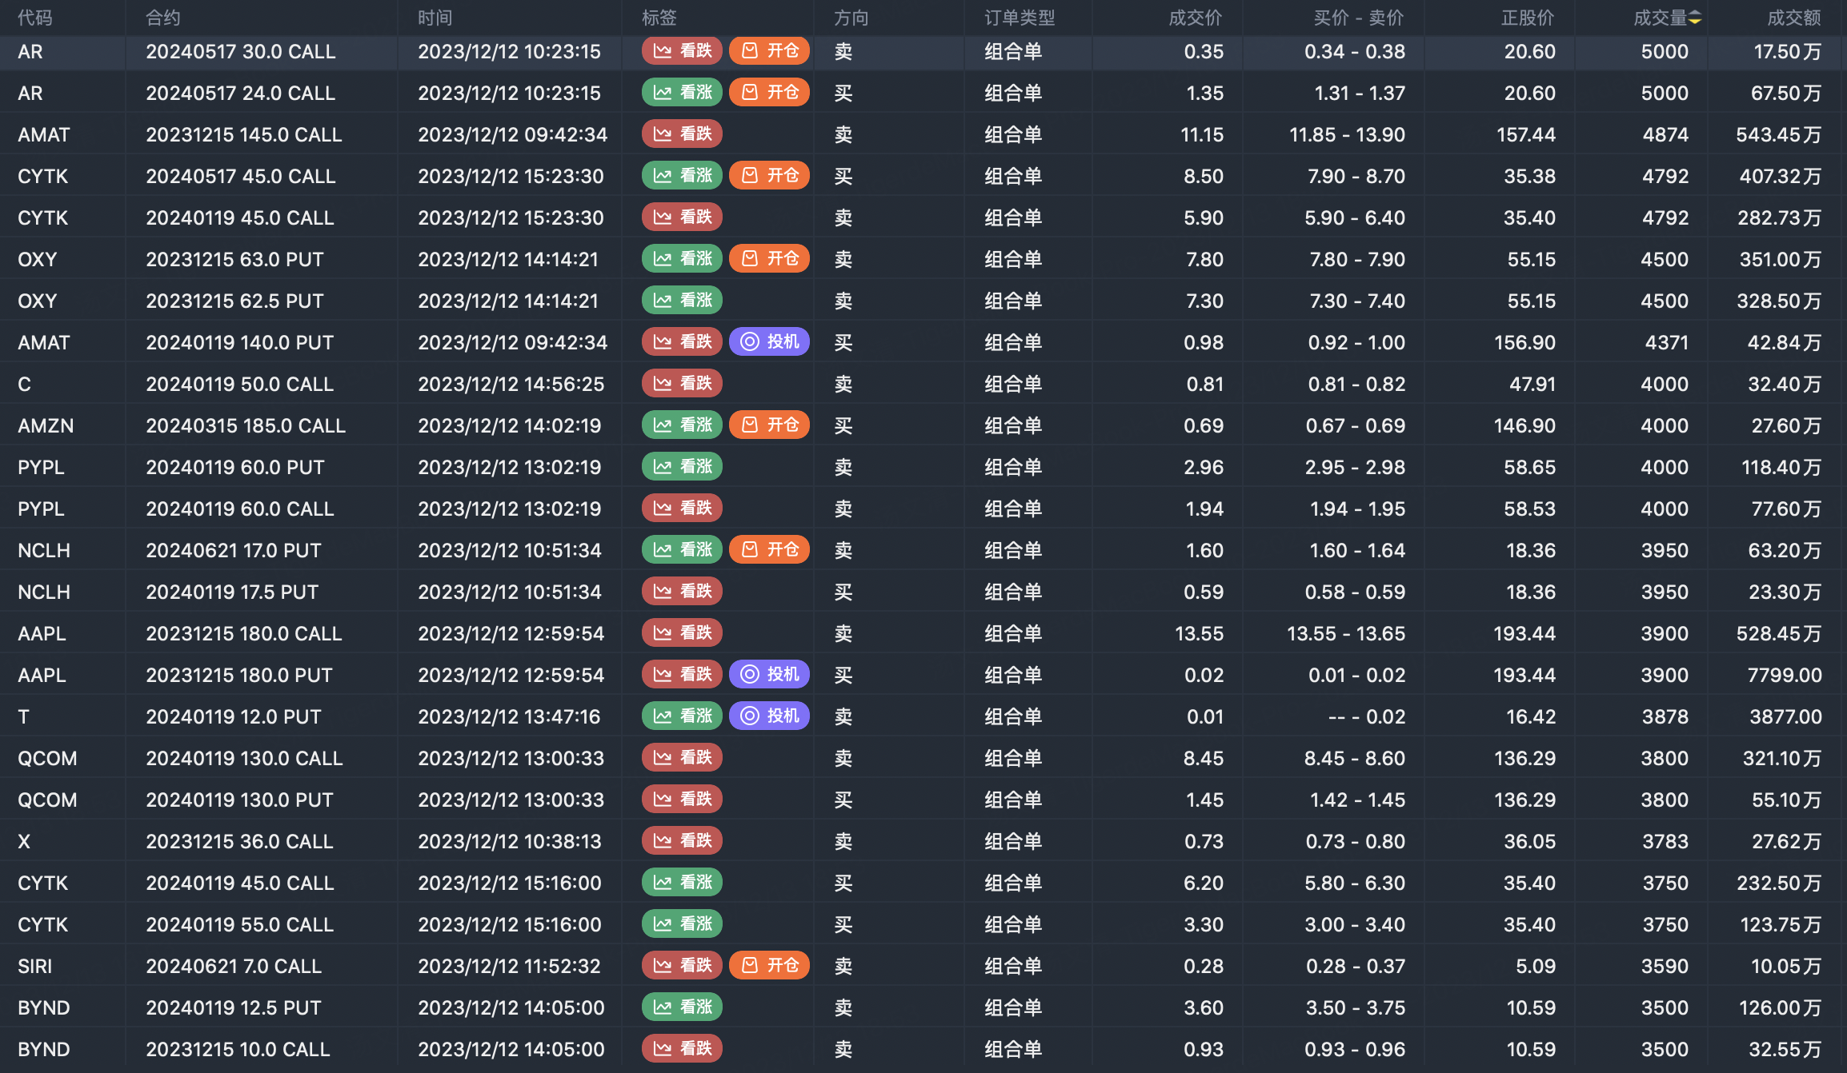Click the 代码 column header
This screenshot has height=1073, width=1847.
click(x=35, y=18)
